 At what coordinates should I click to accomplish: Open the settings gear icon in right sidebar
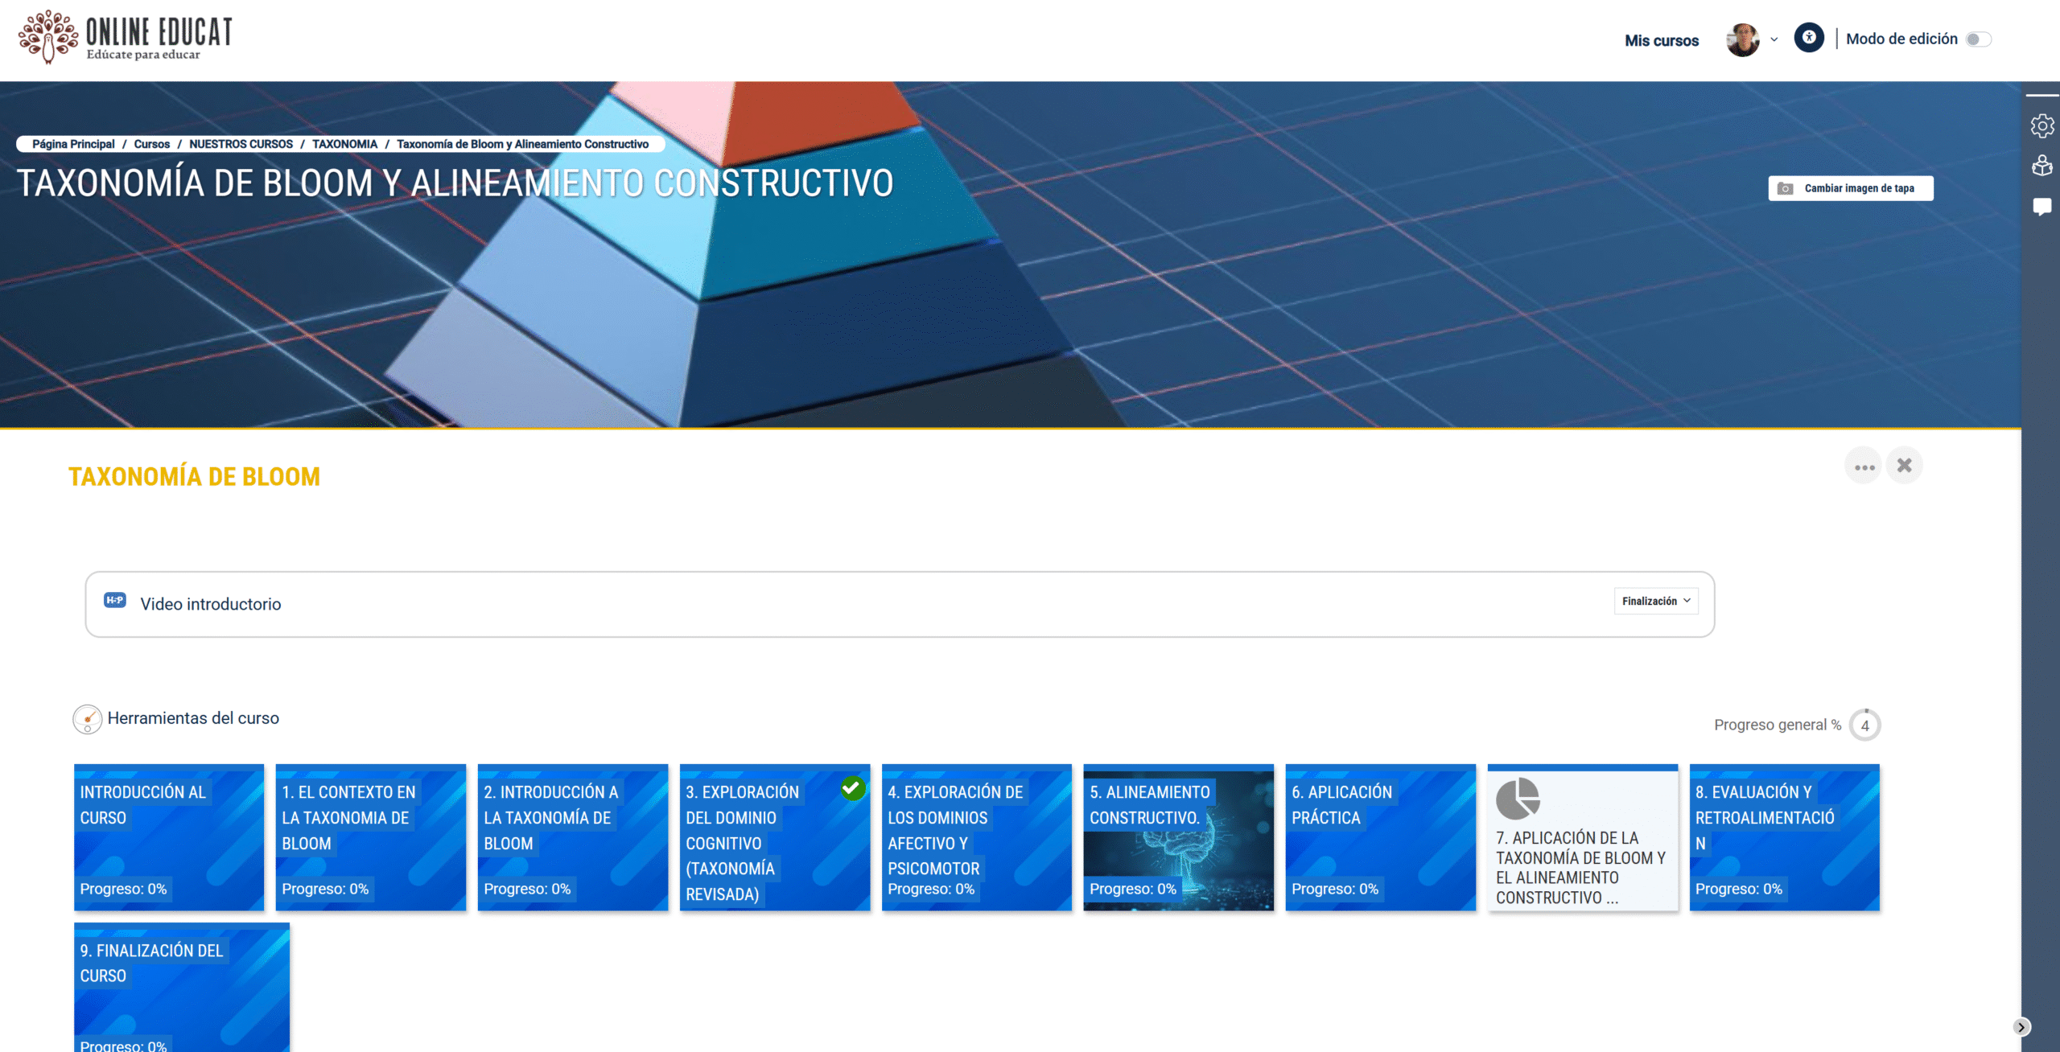tap(2042, 126)
